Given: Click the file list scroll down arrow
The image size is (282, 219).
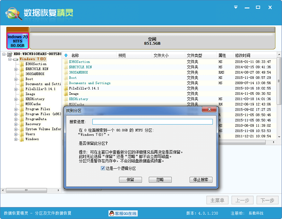Looking at the screenshot, I should pos(279,137).
